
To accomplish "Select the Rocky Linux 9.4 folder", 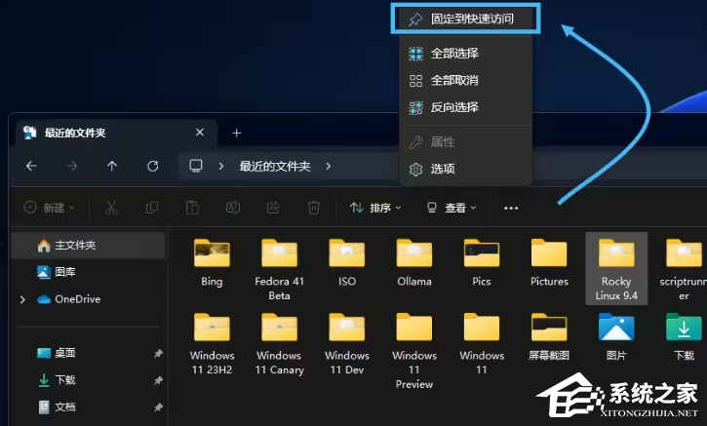I will (x=616, y=269).
